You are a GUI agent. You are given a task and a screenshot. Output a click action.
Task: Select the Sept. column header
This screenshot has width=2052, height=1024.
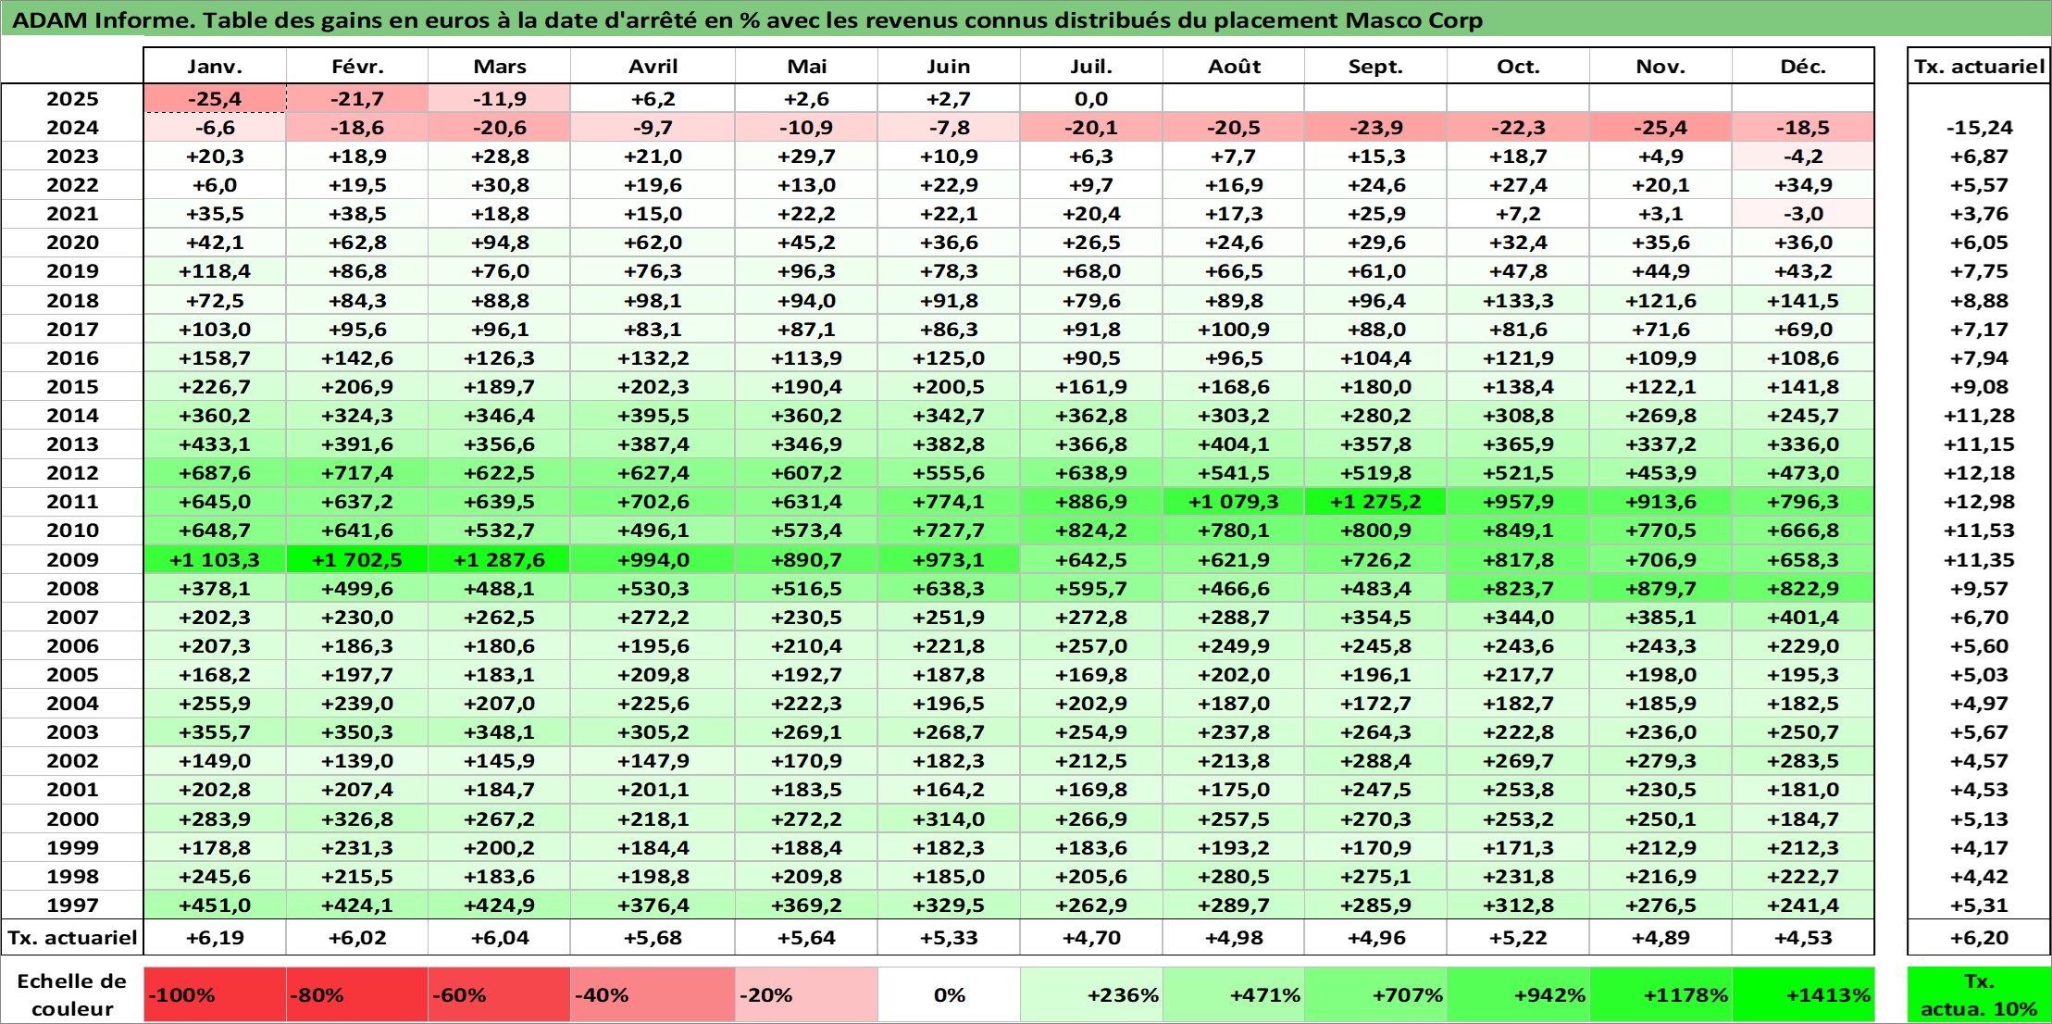(1375, 67)
